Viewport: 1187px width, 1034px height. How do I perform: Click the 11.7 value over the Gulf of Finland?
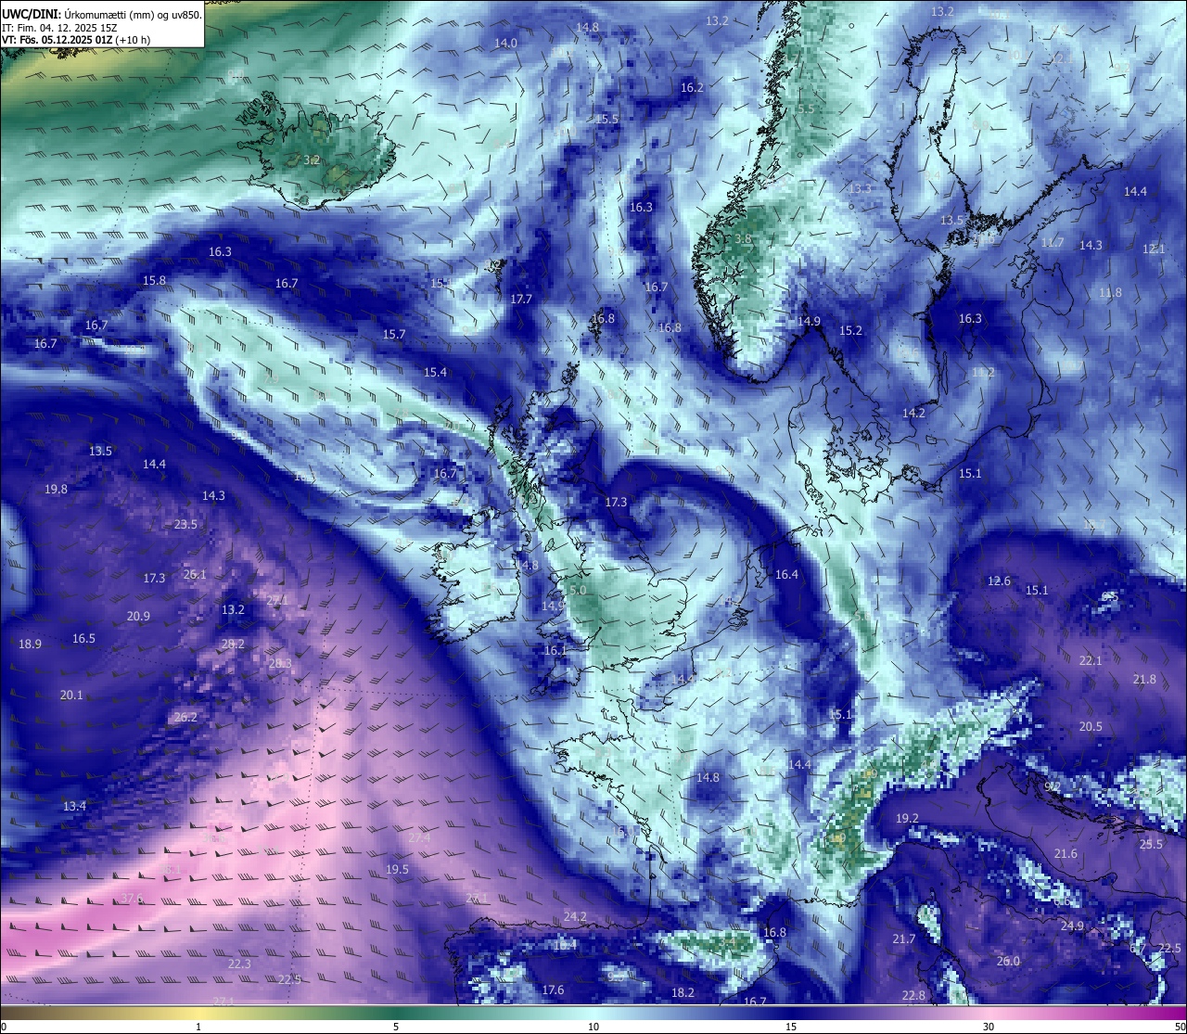1052,242
